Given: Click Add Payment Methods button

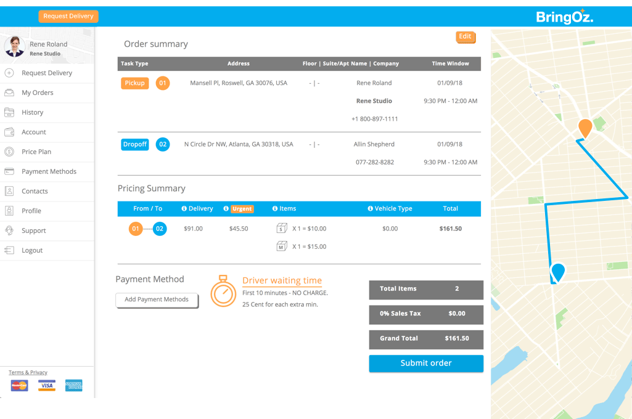Looking at the screenshot, I should [157, 300].
